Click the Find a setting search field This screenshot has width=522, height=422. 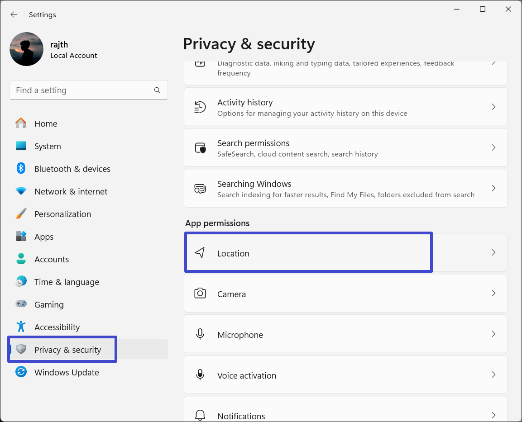coord(81,90)
